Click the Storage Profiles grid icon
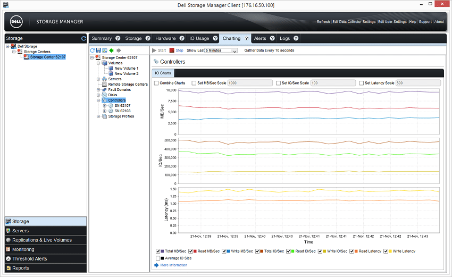Image resolution: width=452 pixels, height=277 pixels. (x=105, y=116)
